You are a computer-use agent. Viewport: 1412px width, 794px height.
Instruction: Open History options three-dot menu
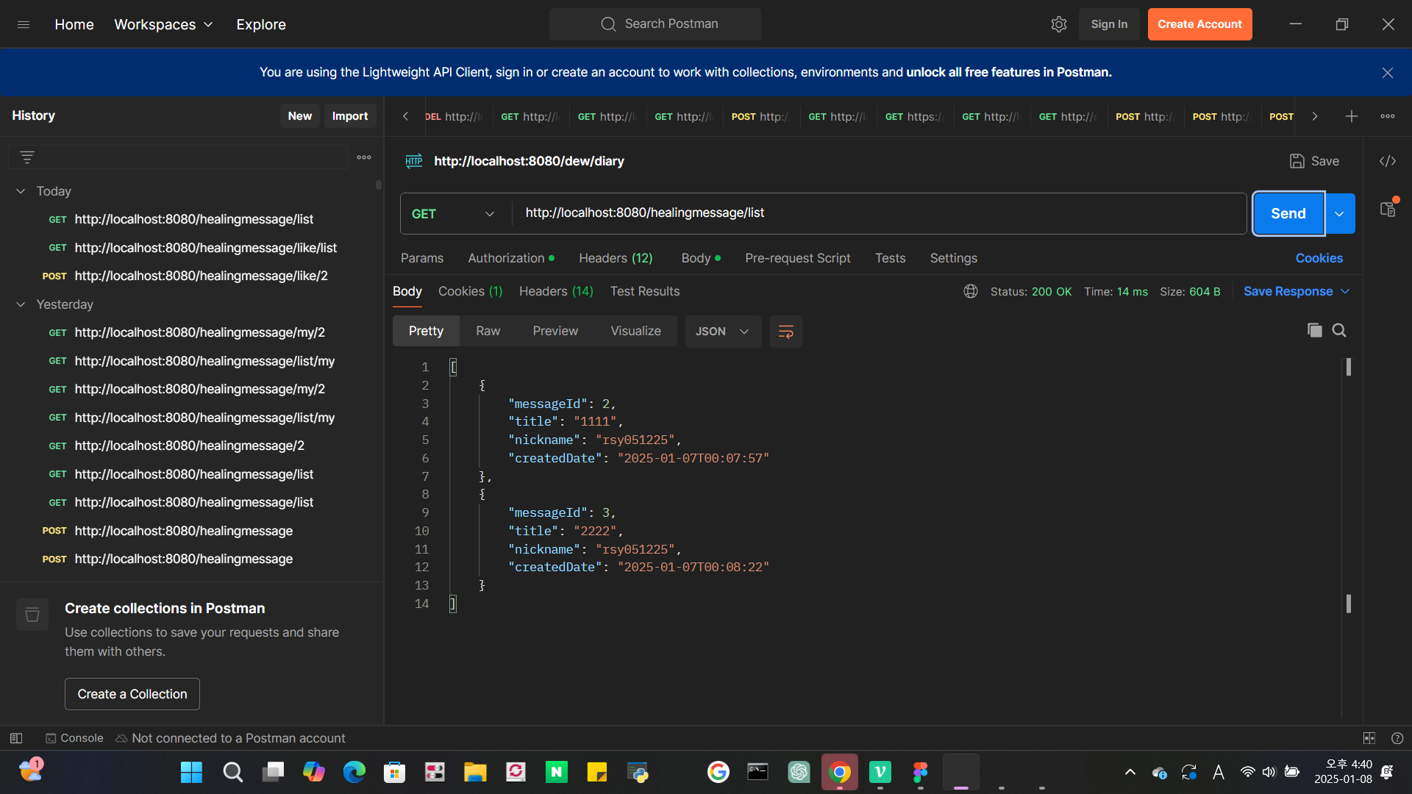tap(364, 157)
